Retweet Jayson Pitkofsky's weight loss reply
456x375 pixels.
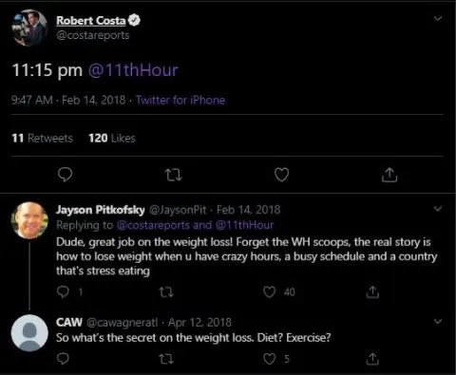click(166, 292)
